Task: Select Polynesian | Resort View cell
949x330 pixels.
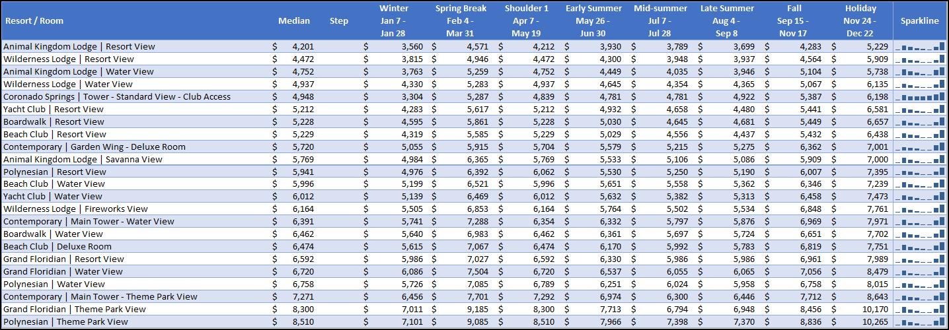Action: 55,172
